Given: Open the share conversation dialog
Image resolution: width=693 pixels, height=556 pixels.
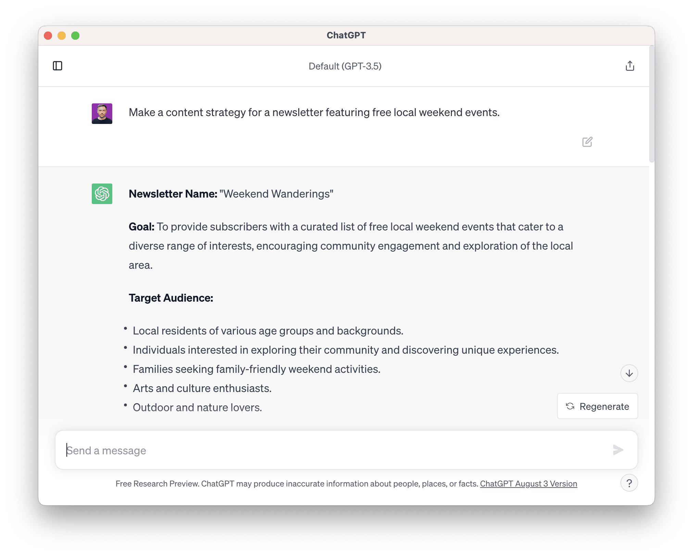Looking at the screenshot, I should (630, 65).
